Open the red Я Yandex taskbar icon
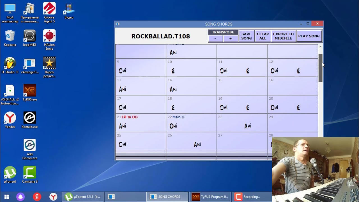This screenshot has height=202, width=359. [x=37, y=197]
